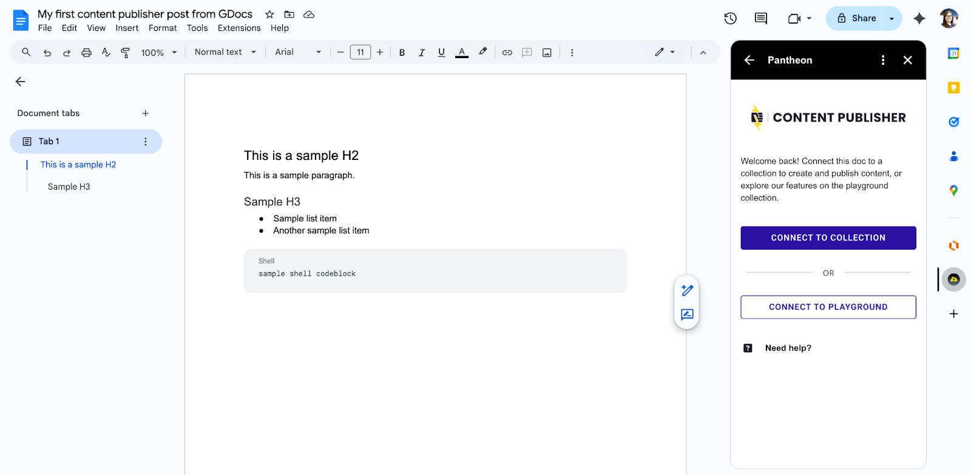This screenshot has width=971, height=475.
Task: Click the Insert image icon
Action: (x=547, y=53)
